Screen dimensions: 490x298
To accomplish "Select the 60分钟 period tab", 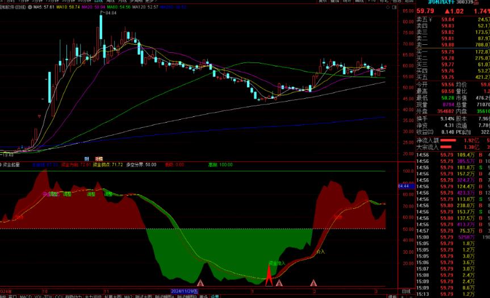I will point(84,1).
